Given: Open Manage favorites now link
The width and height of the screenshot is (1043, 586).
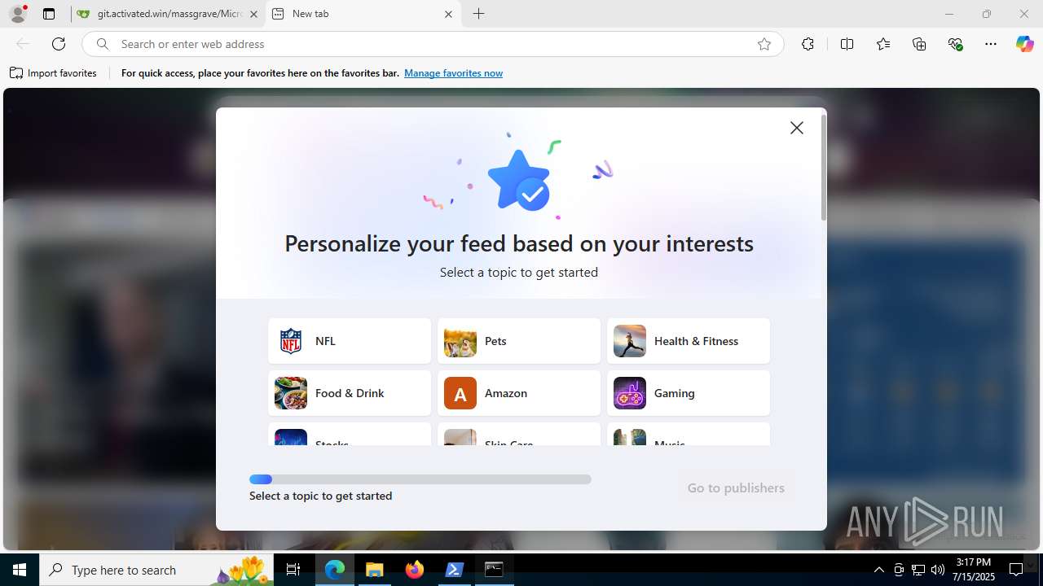Looking at the screenshot, I should [x=453, y=73].
